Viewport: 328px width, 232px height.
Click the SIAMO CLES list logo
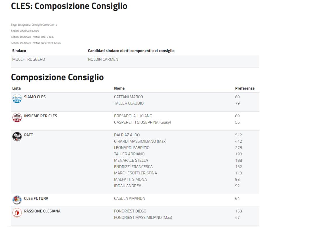coord(16,99)
